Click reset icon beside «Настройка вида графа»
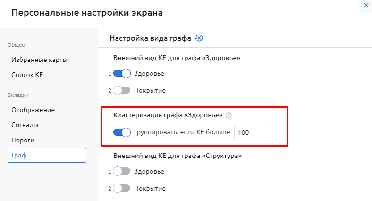The width and height of the screenshot is (372, 201). point(199,38)
